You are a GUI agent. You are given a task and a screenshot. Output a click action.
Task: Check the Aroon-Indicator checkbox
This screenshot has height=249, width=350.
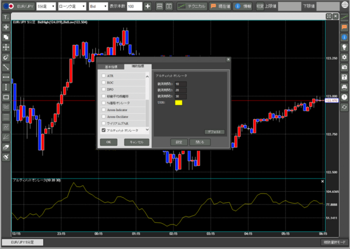click(x=104, y=110)
